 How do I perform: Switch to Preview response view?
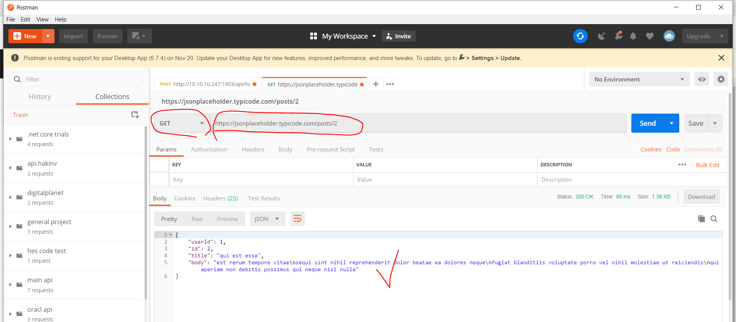227,219
